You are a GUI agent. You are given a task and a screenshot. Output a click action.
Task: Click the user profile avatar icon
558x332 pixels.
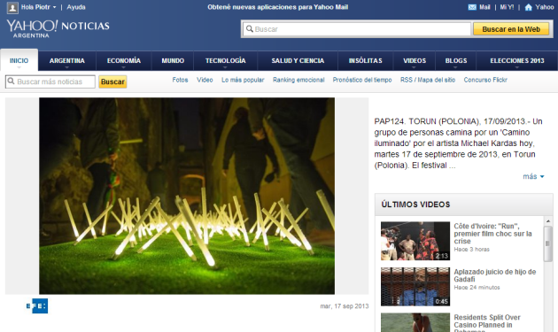12,7
